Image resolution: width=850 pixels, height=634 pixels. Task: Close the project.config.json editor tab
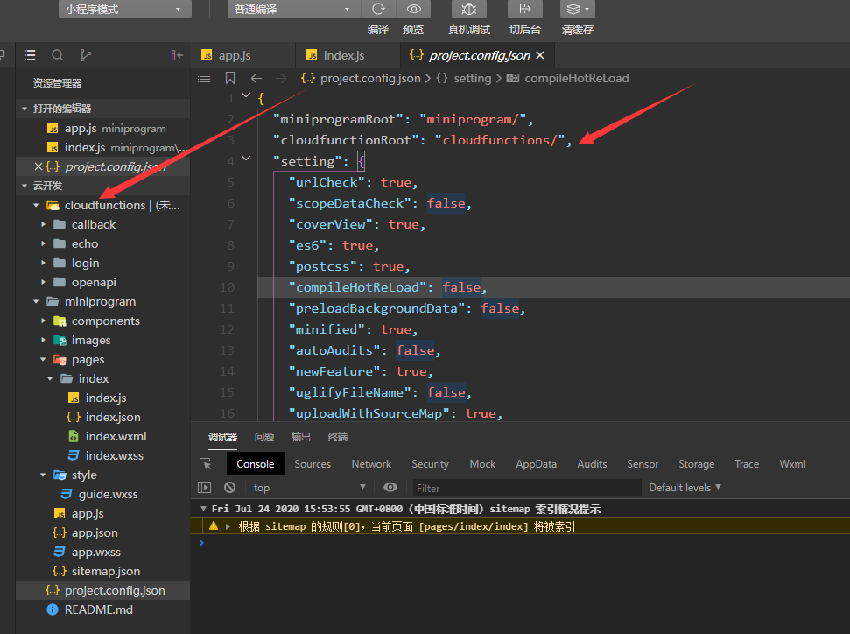[x=540, y=55]
